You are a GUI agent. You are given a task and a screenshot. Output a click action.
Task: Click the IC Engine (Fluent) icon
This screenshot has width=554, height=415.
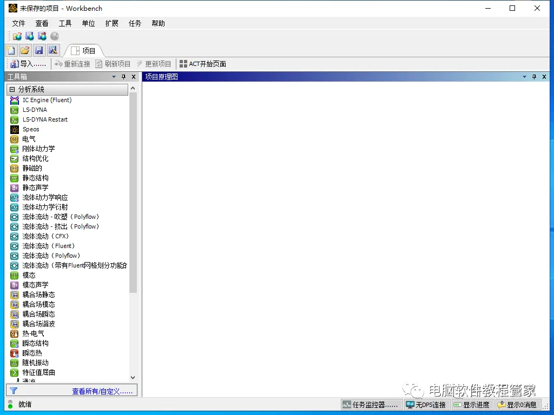(15, 100)
